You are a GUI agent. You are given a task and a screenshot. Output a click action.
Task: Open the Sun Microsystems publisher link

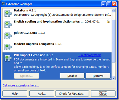click(89, 55)
